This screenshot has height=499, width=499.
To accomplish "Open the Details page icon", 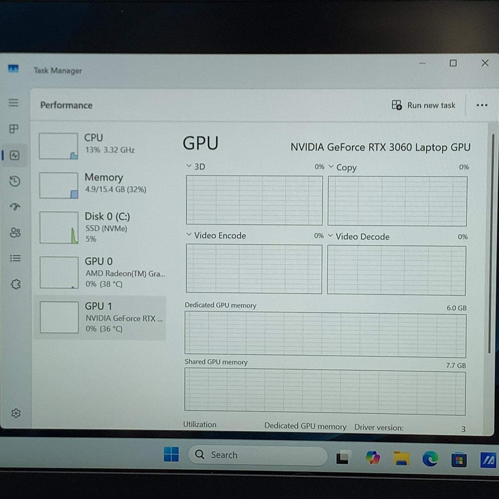I will (x=15, y=258).
